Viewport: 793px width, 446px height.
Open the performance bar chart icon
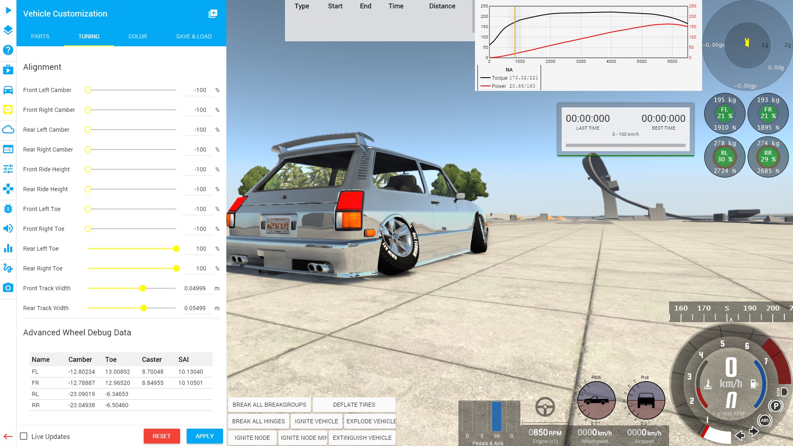click(8, 248)
